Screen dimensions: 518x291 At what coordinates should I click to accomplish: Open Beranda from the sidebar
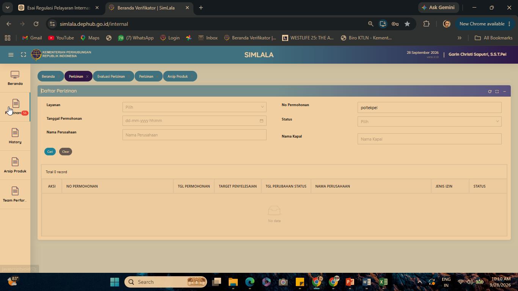15,78
